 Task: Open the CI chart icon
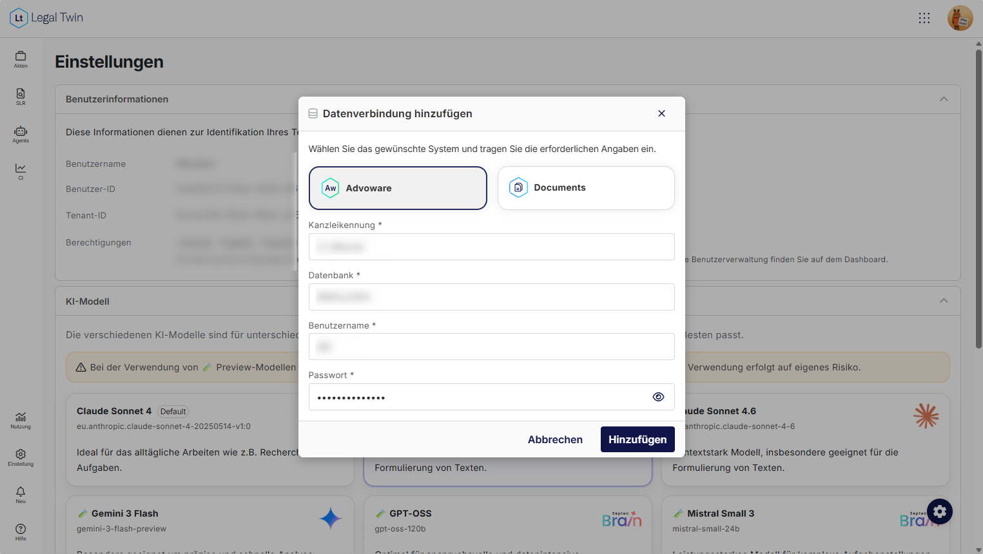(21, 171)
